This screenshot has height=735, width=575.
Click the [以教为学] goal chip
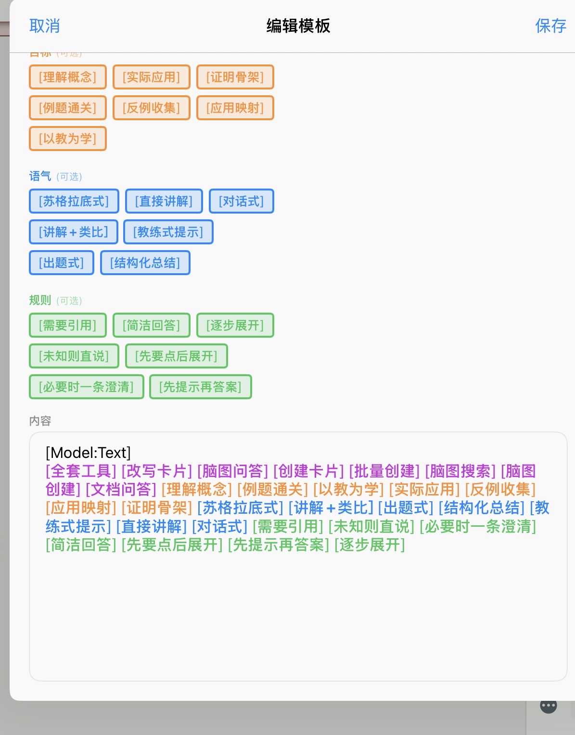click(x=68, y=139)
